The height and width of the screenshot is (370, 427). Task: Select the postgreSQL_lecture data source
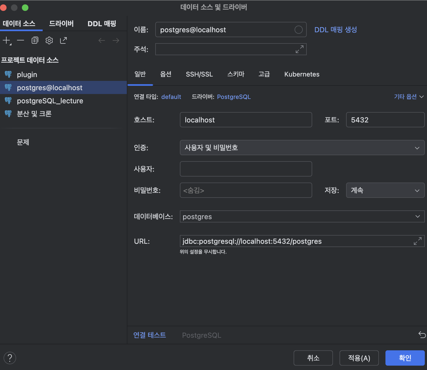click(63, 101)
